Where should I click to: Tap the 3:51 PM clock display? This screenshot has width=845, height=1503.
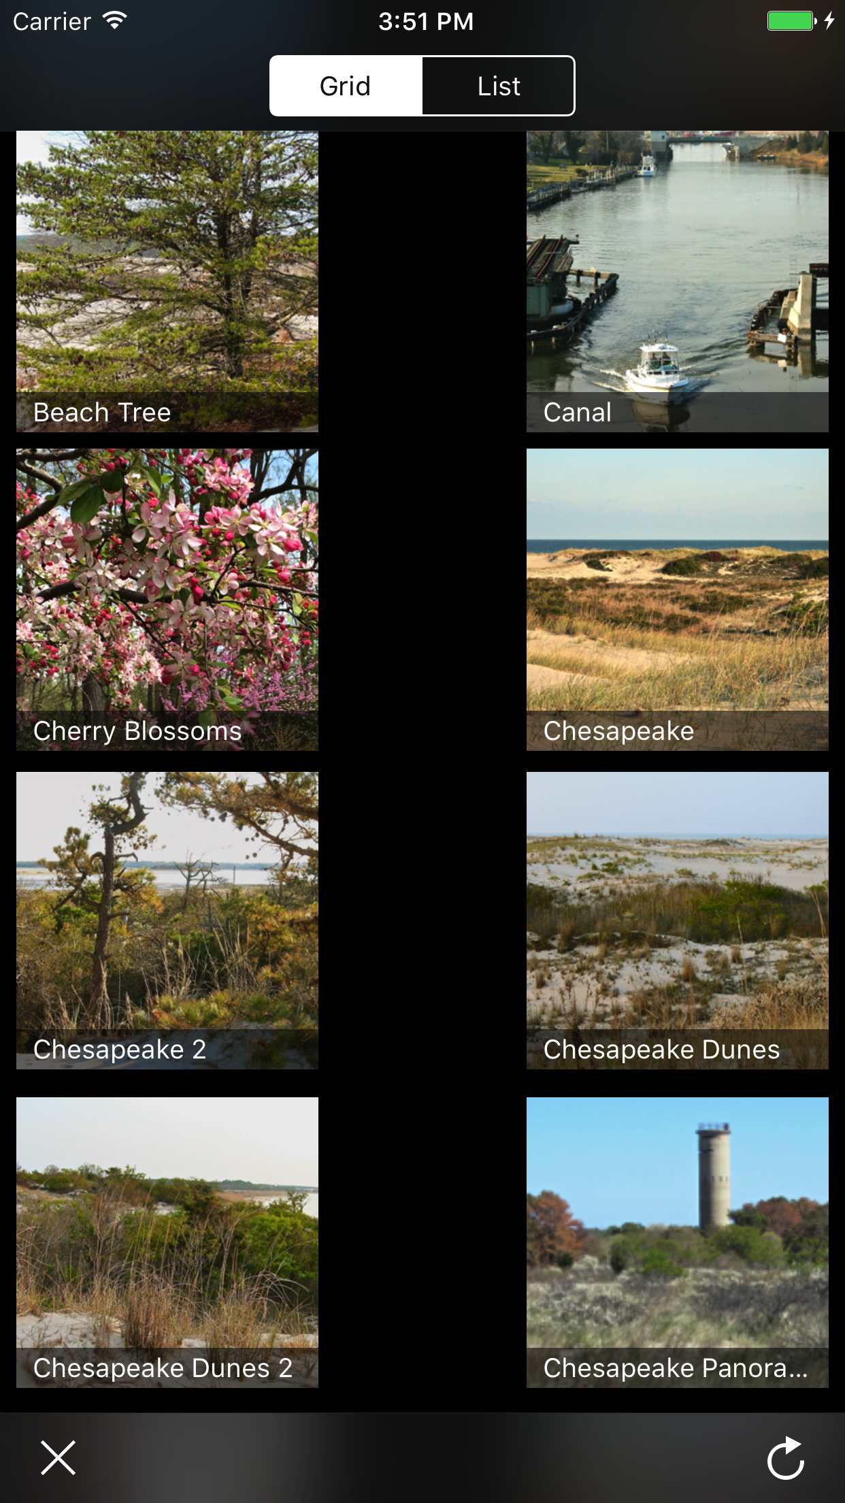[426, 22]
